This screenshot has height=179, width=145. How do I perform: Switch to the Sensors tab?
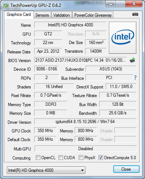42,15
